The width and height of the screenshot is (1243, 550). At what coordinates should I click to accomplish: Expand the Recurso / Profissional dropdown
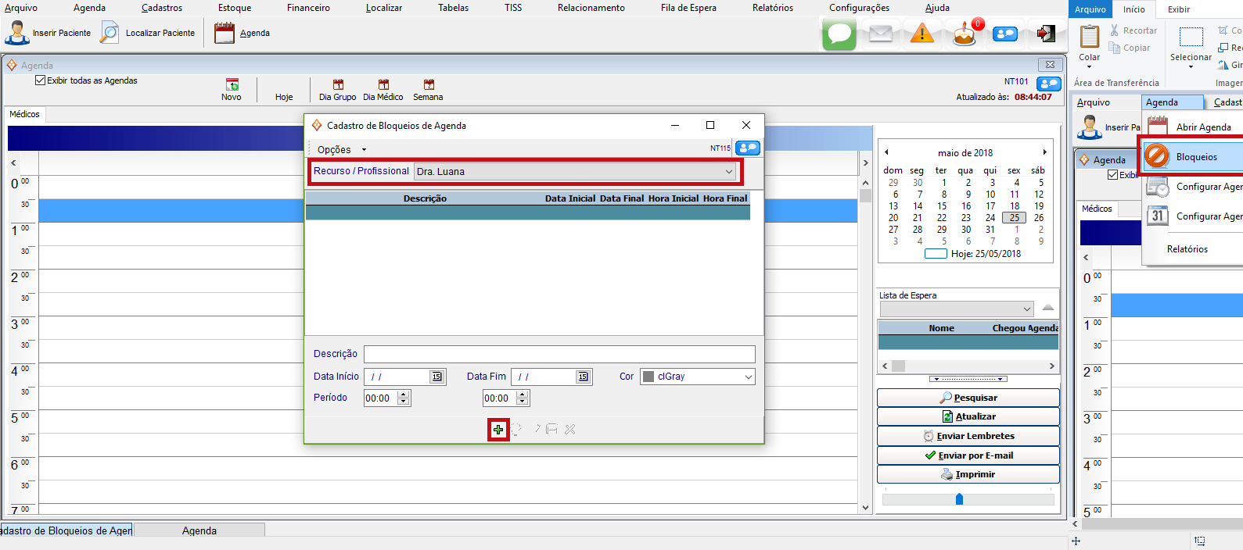pos(728,172)
